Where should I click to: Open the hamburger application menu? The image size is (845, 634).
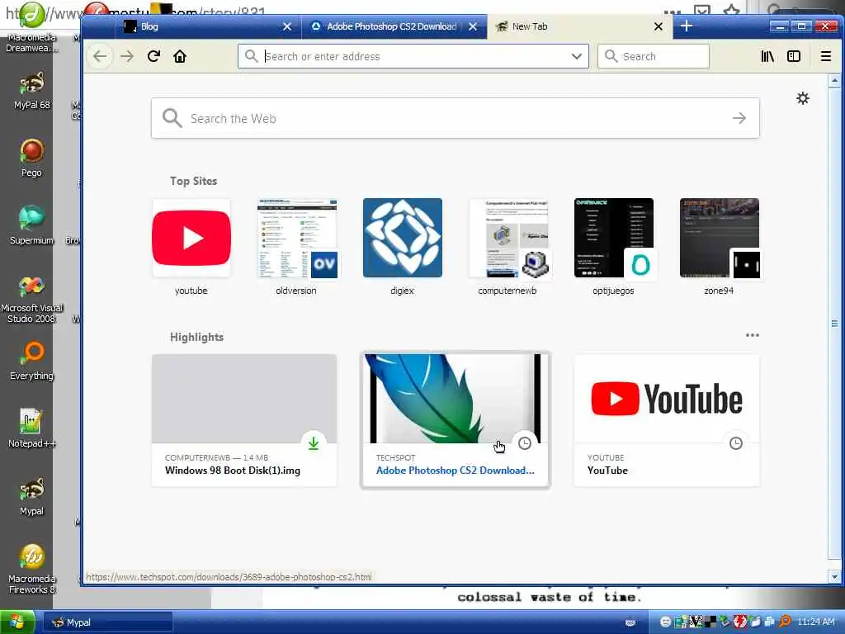(825, 56)
